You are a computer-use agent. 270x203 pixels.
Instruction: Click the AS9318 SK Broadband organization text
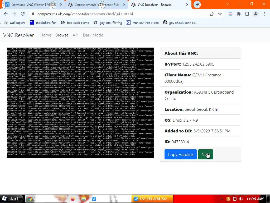(x=199, y=95)
